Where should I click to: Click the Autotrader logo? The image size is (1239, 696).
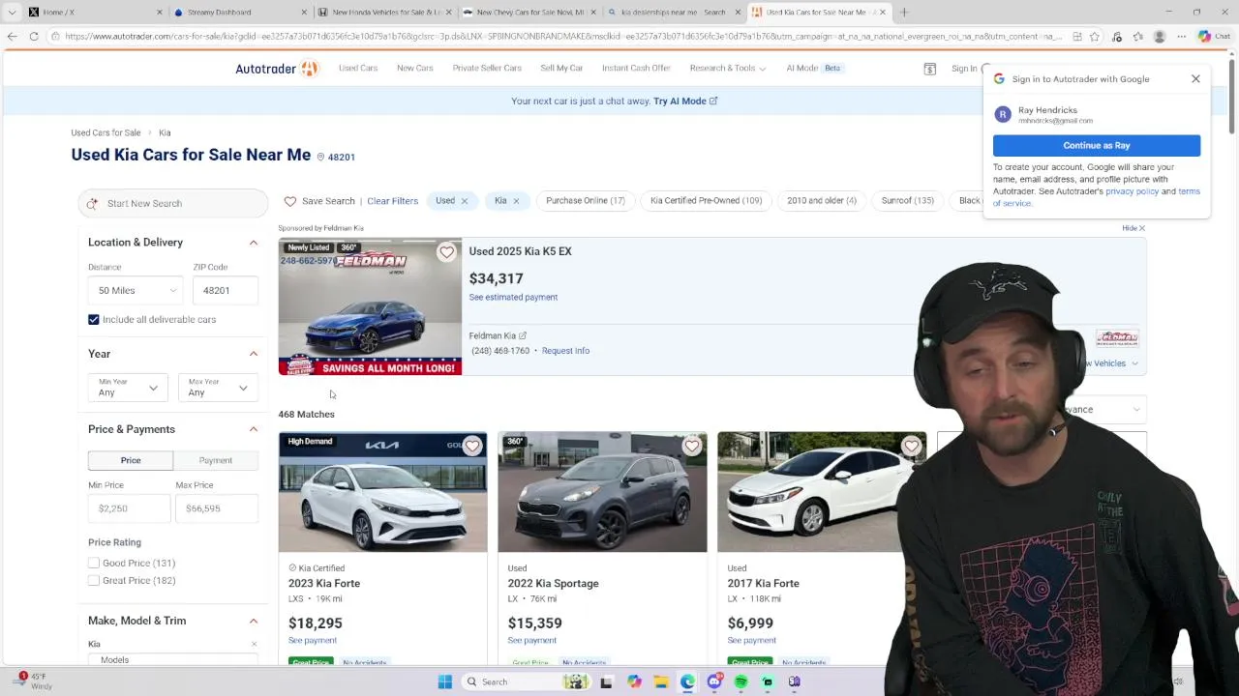point(276,69)
